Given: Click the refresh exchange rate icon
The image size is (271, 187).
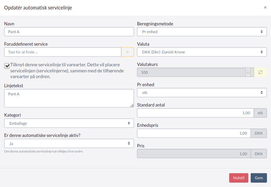Looking at the screenshot, I should coord(260,72).
